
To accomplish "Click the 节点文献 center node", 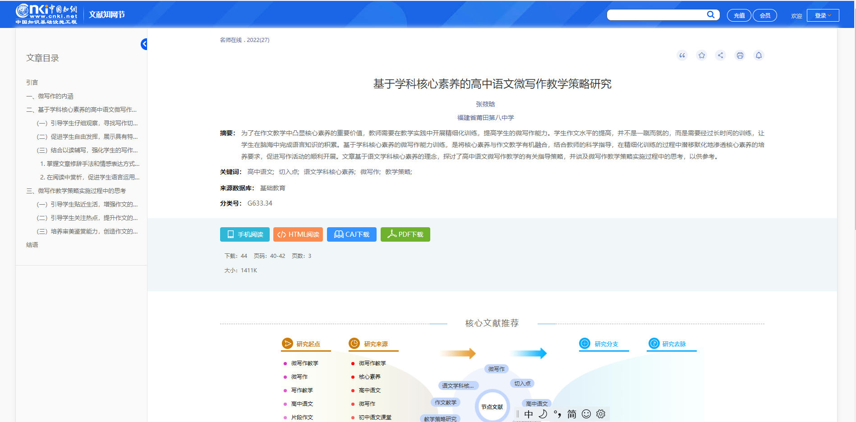I will click(x=492, y=407).
